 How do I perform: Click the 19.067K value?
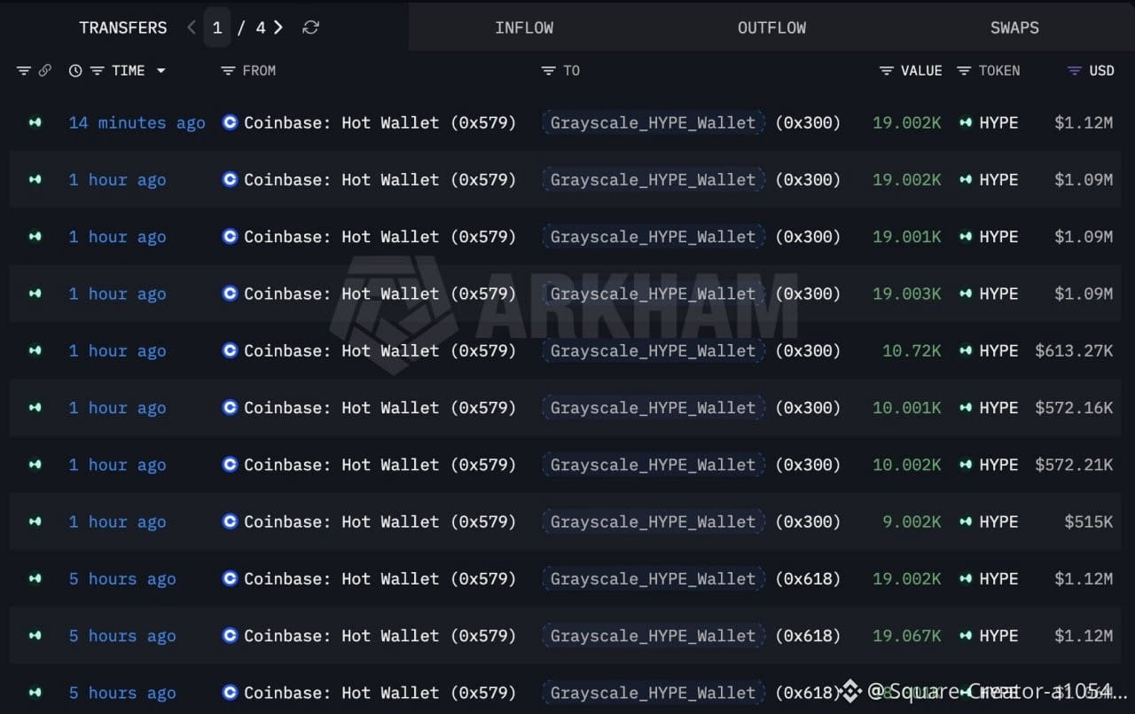pos(907,635)
